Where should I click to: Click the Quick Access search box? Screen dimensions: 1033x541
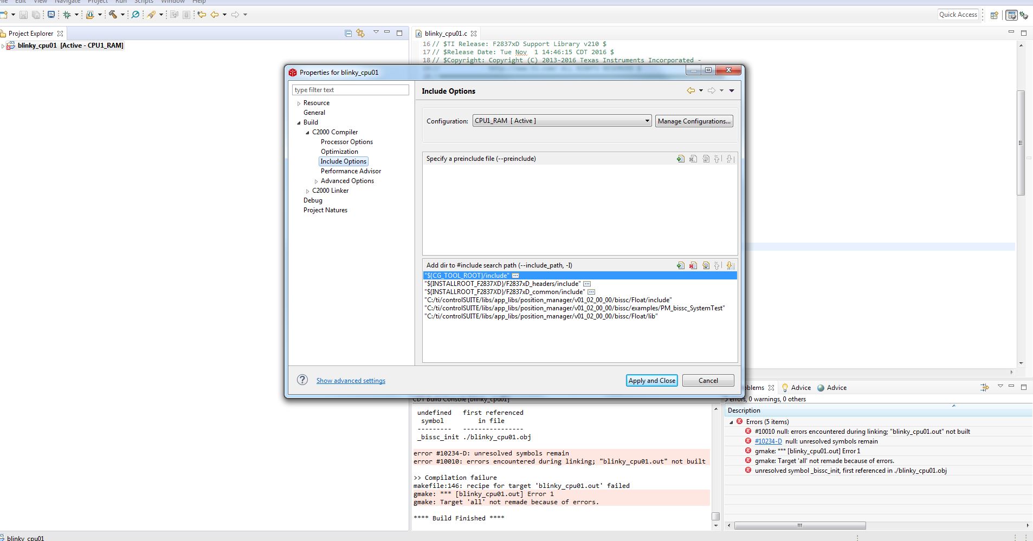[958, 15]
